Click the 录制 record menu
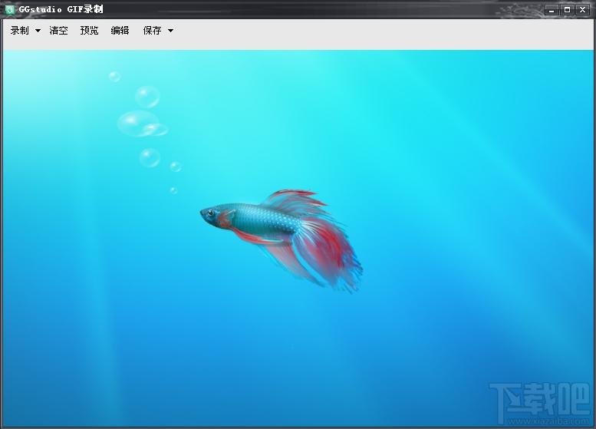Screen dimensions: 596x429 click(x=19, y=31)
